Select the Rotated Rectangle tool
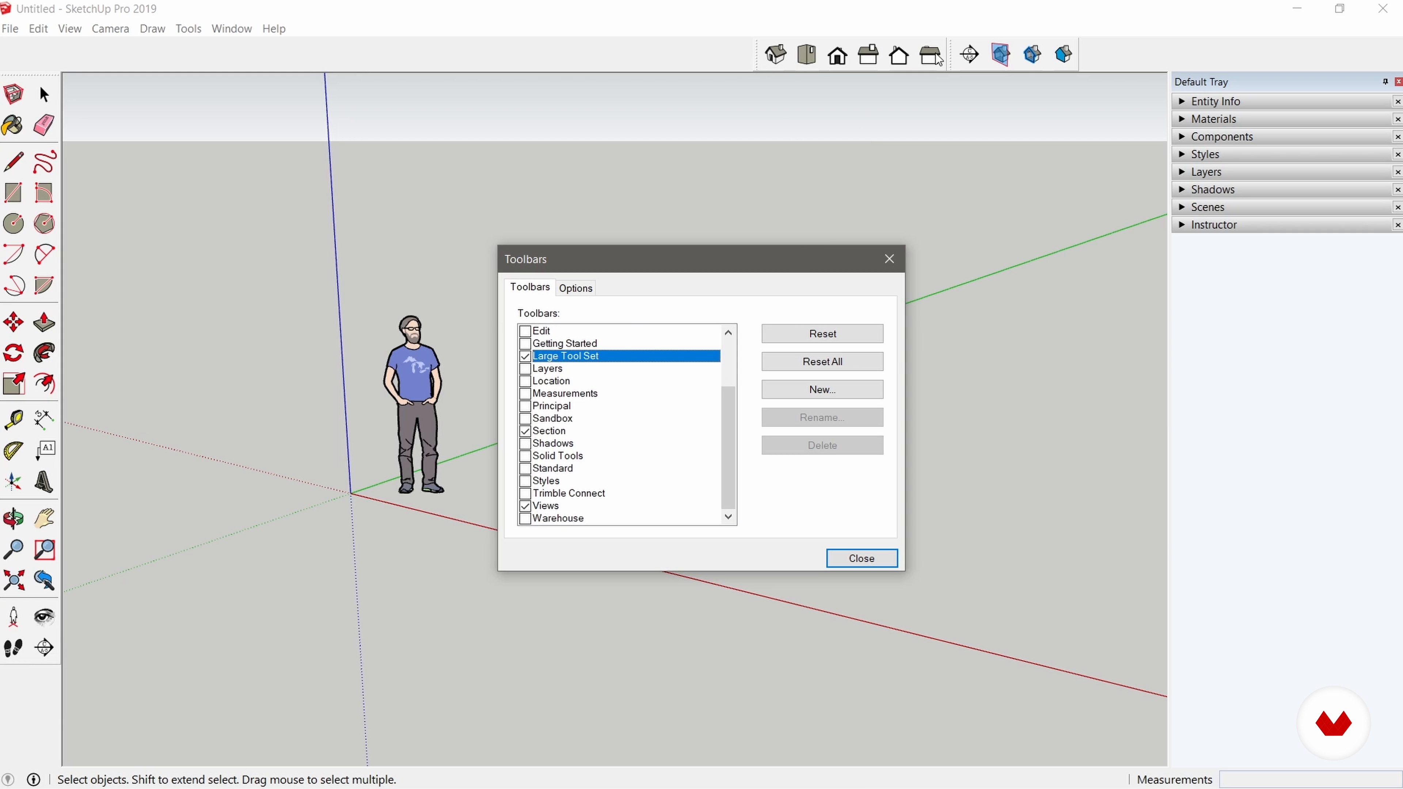The image size is (1403, 789). 44,193
